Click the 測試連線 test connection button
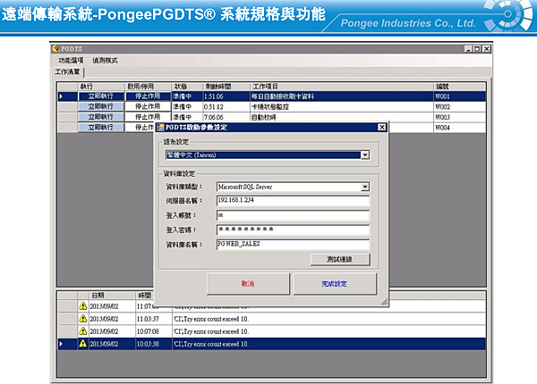 click(340, 259)
